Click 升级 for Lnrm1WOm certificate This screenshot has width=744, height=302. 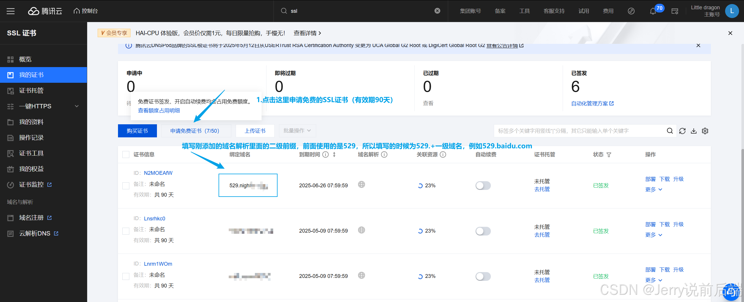coord(678,269)
